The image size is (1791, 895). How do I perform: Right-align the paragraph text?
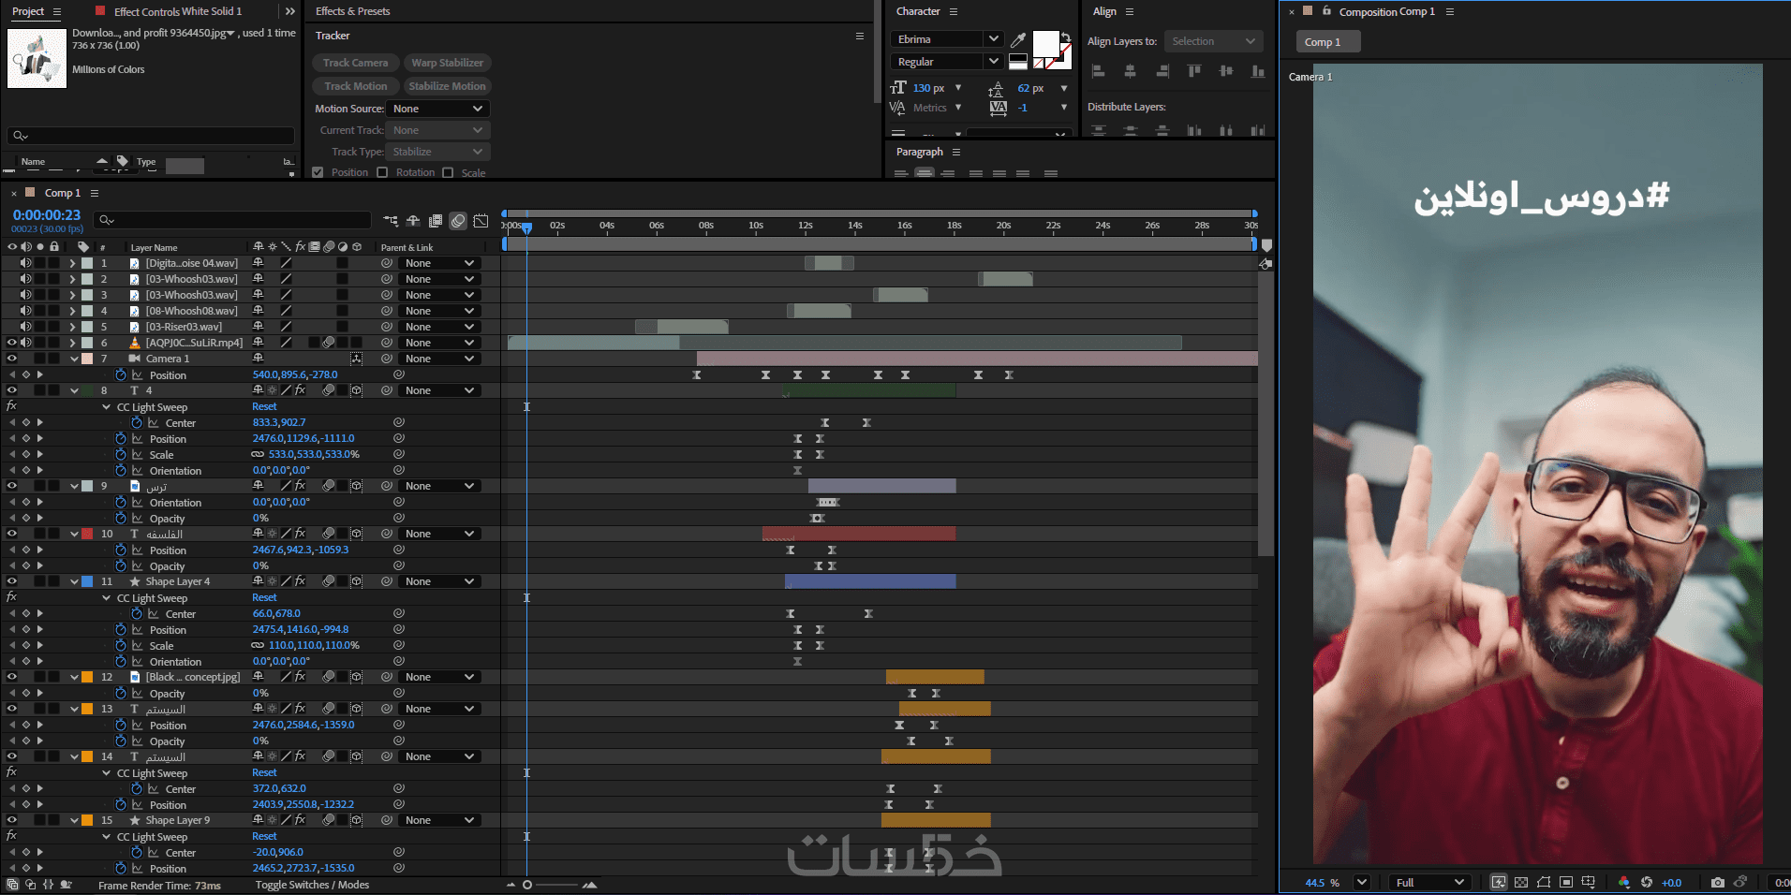pos(948,173)
